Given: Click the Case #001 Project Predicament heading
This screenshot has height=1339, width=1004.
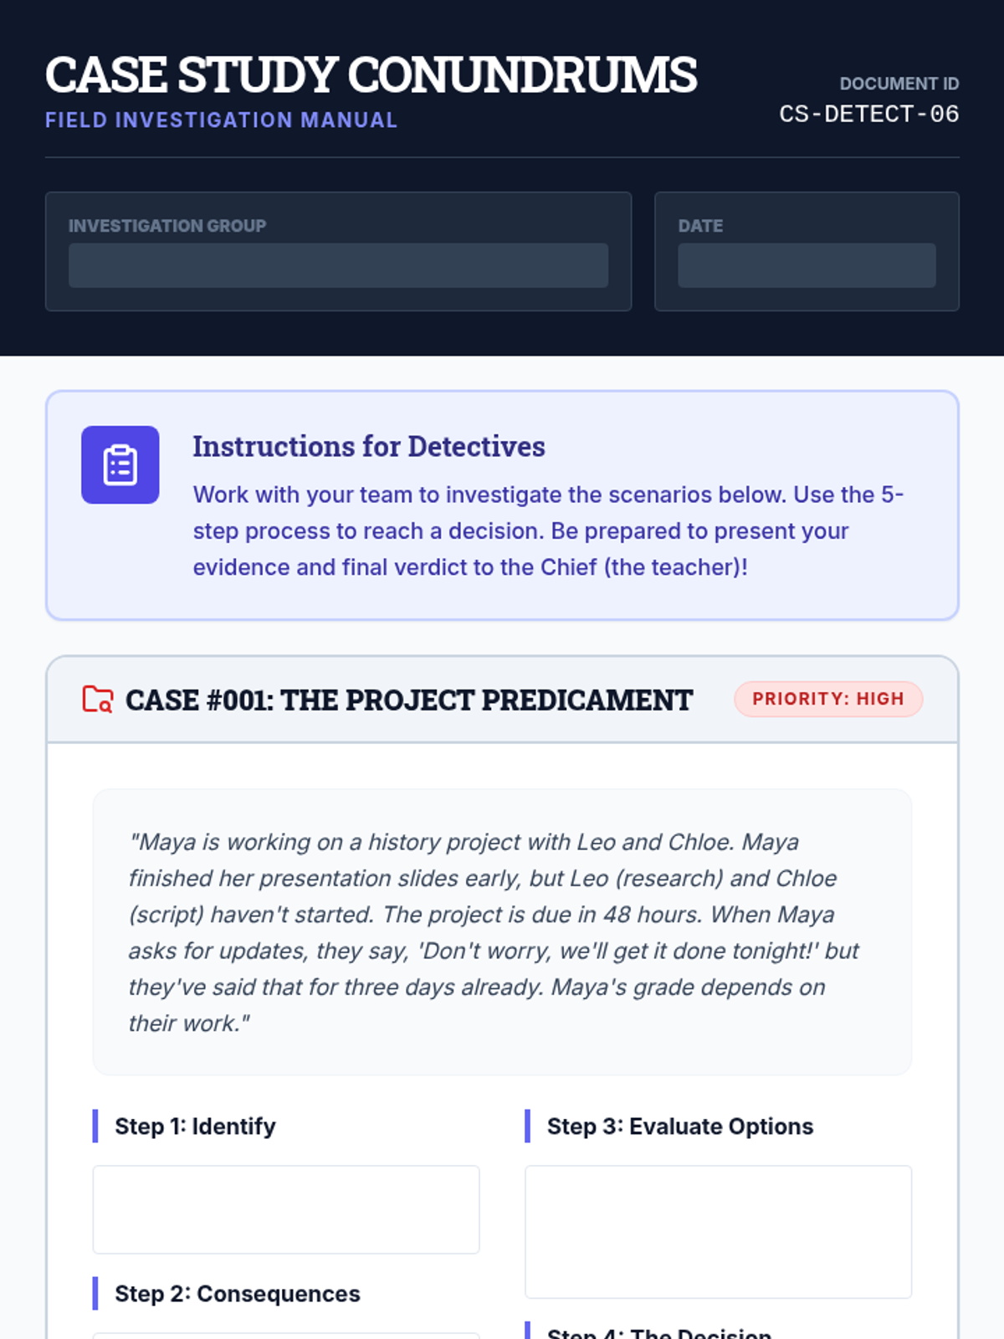Looking at the screenshot, I should (408, 700).
